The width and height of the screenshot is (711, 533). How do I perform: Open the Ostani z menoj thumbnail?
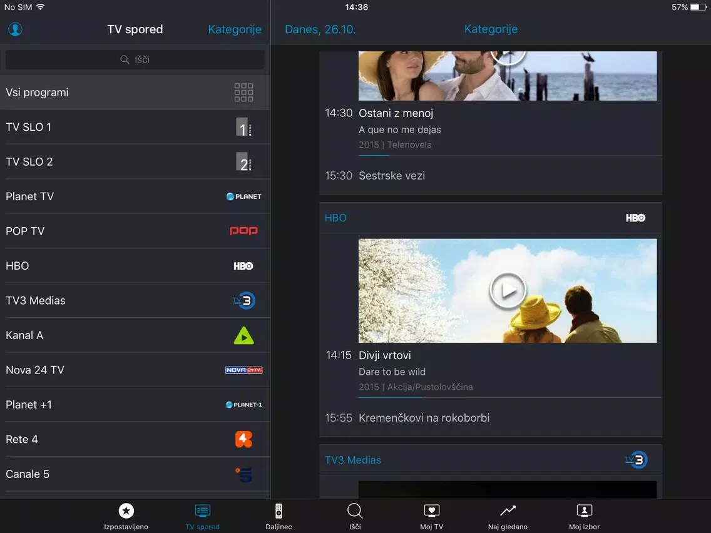coord(508,76)
